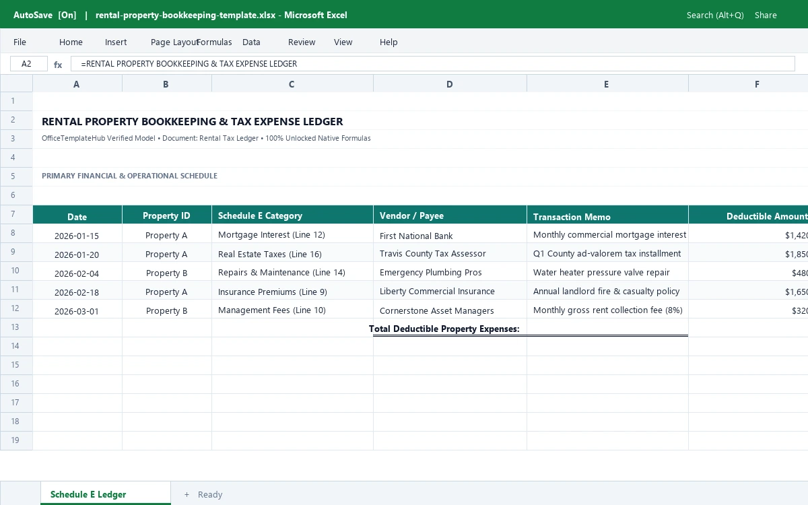Screen dimensions: 808x505
Task: Select Cornerstone Asset Managers cell
Action: click(x=450, y=310)
